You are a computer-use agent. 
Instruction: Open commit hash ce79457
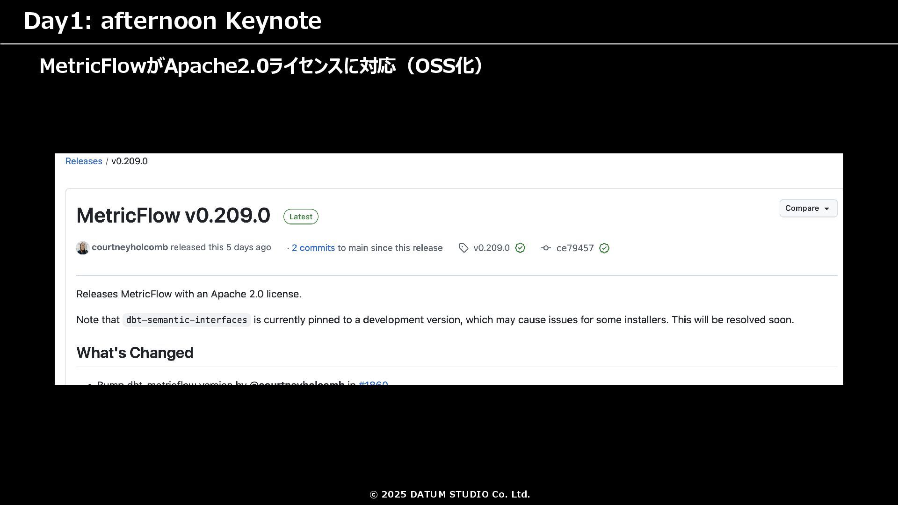(x=575, y=248)
